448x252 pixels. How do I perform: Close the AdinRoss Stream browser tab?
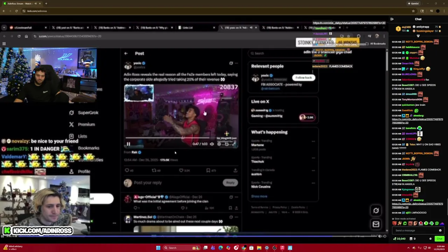coord(40,3)
